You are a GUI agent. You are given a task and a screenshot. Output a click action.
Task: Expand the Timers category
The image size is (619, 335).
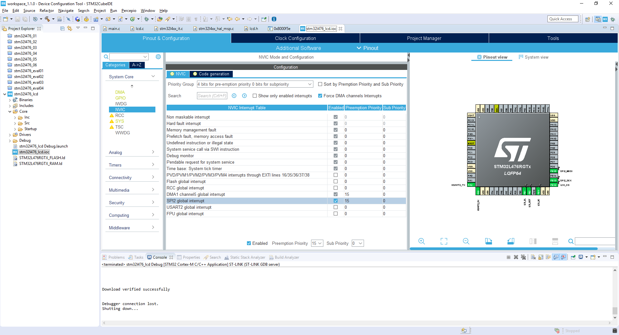[x=153, y=165]
